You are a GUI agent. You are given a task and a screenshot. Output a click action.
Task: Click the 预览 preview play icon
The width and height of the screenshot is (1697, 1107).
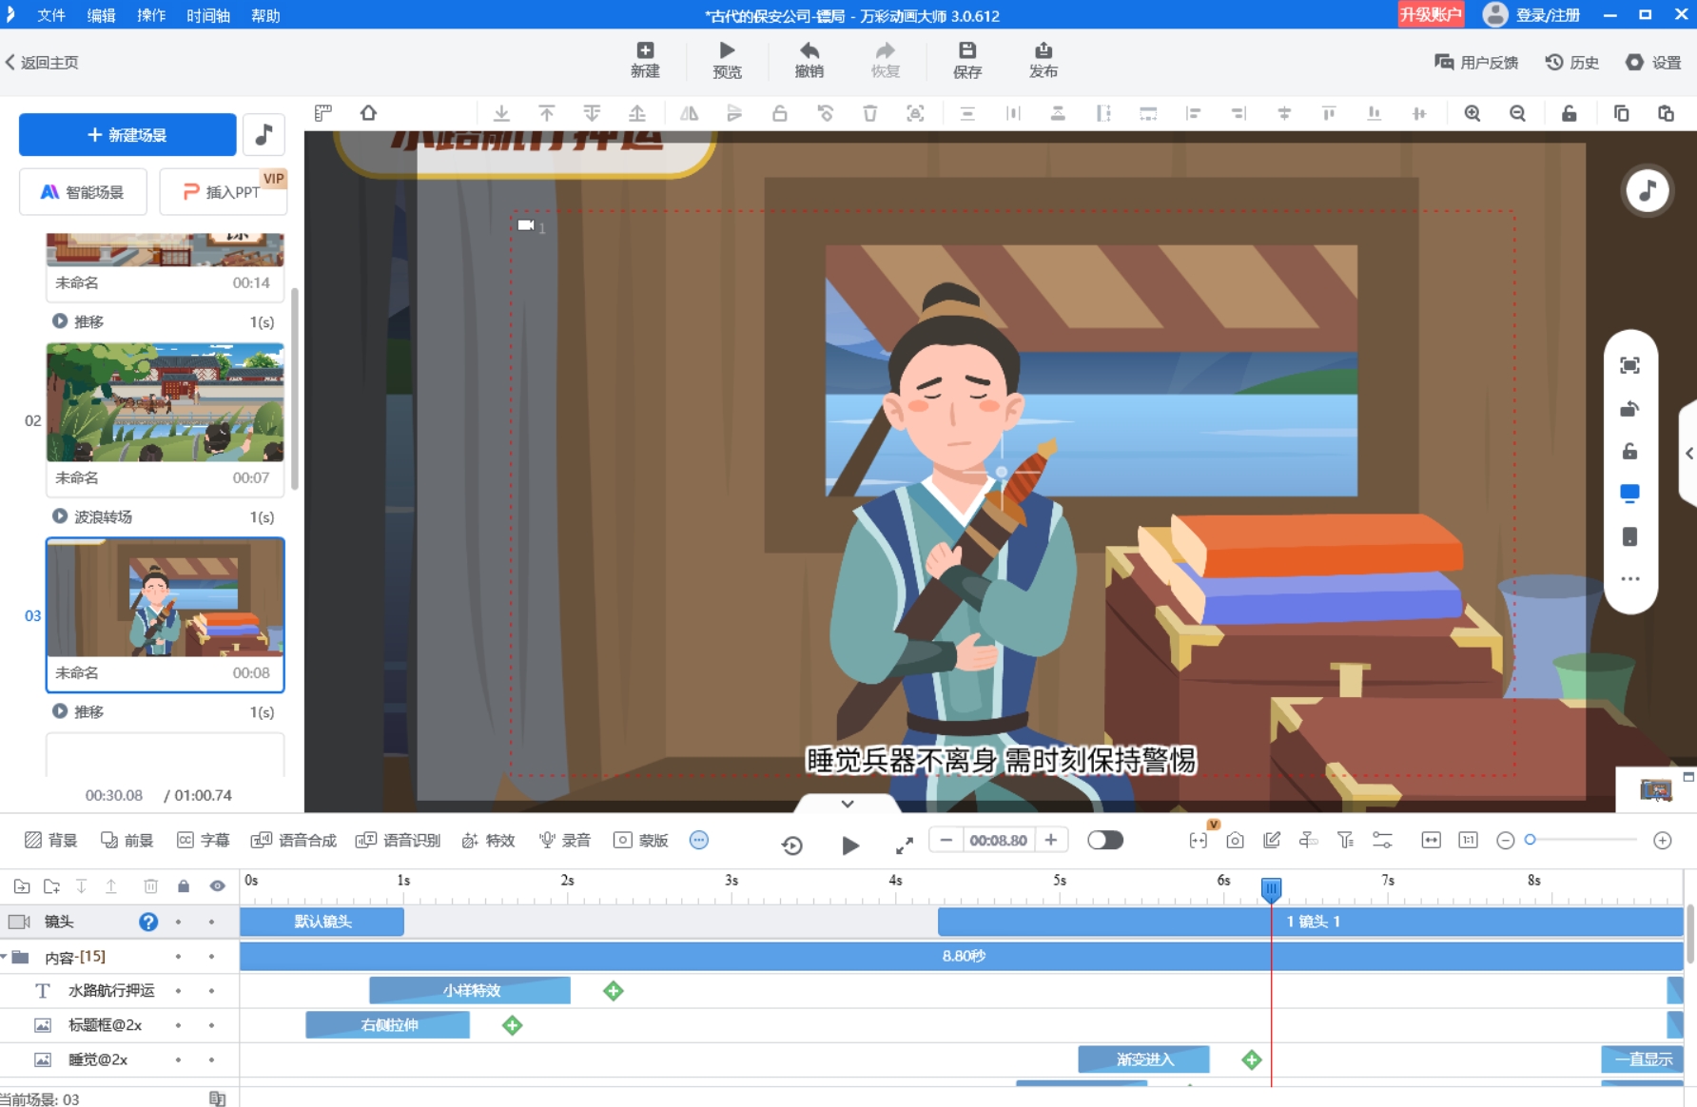click(x=727, y=50)
